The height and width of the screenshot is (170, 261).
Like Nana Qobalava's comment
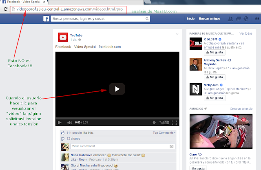[x=73, y=159]
